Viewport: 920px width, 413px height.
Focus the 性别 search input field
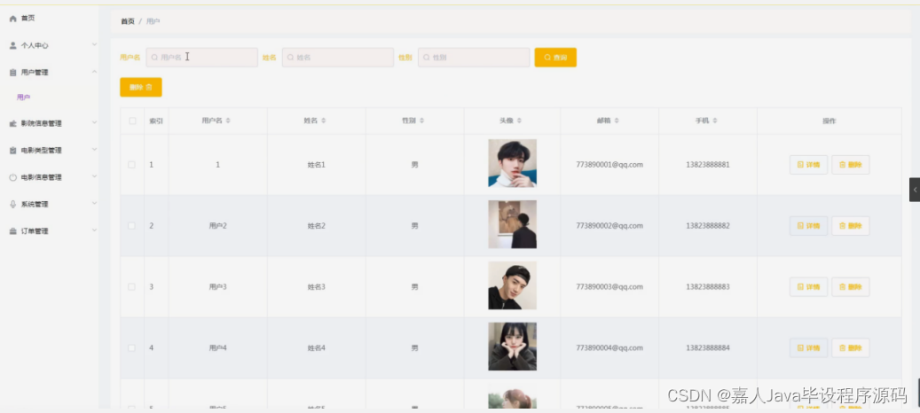[x=474, y=58]
